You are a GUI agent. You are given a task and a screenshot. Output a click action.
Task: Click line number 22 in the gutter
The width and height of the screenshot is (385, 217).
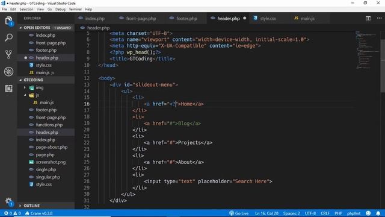[x=87, y=143]
